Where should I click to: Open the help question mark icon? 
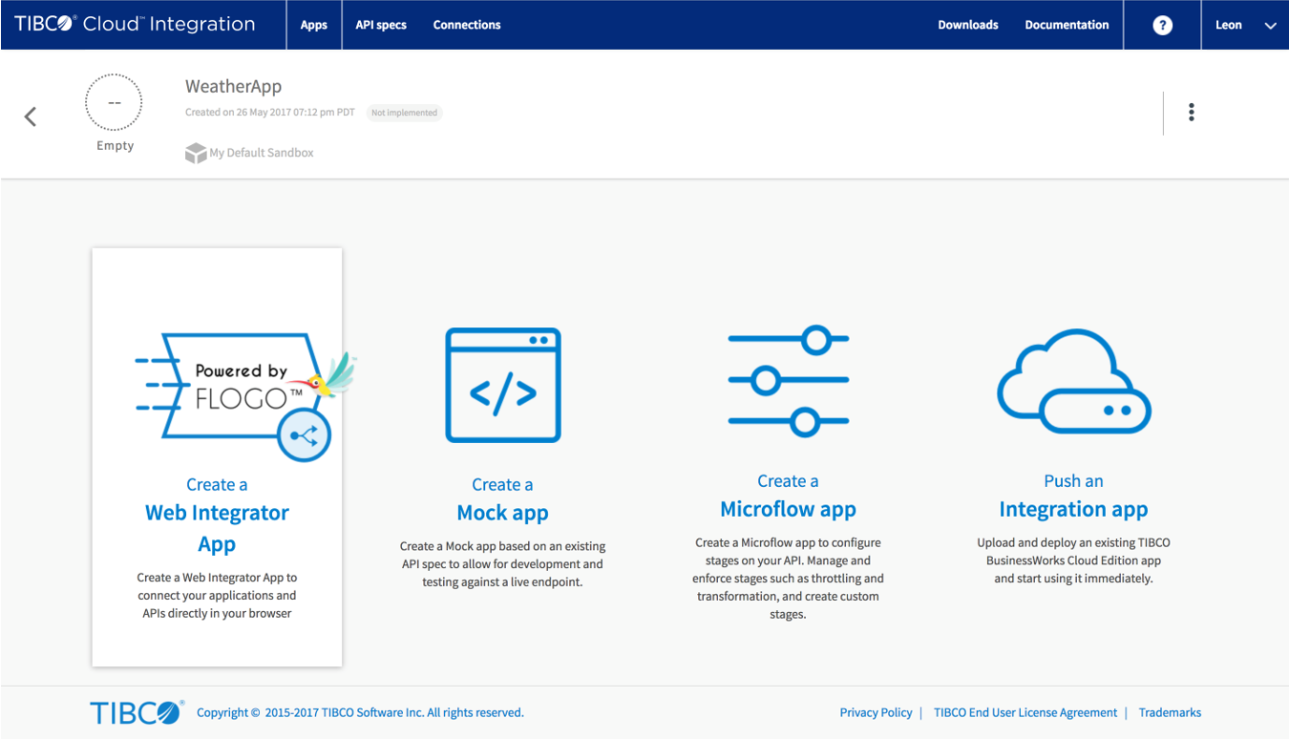pyautogui.click(x=1162, y=26)
